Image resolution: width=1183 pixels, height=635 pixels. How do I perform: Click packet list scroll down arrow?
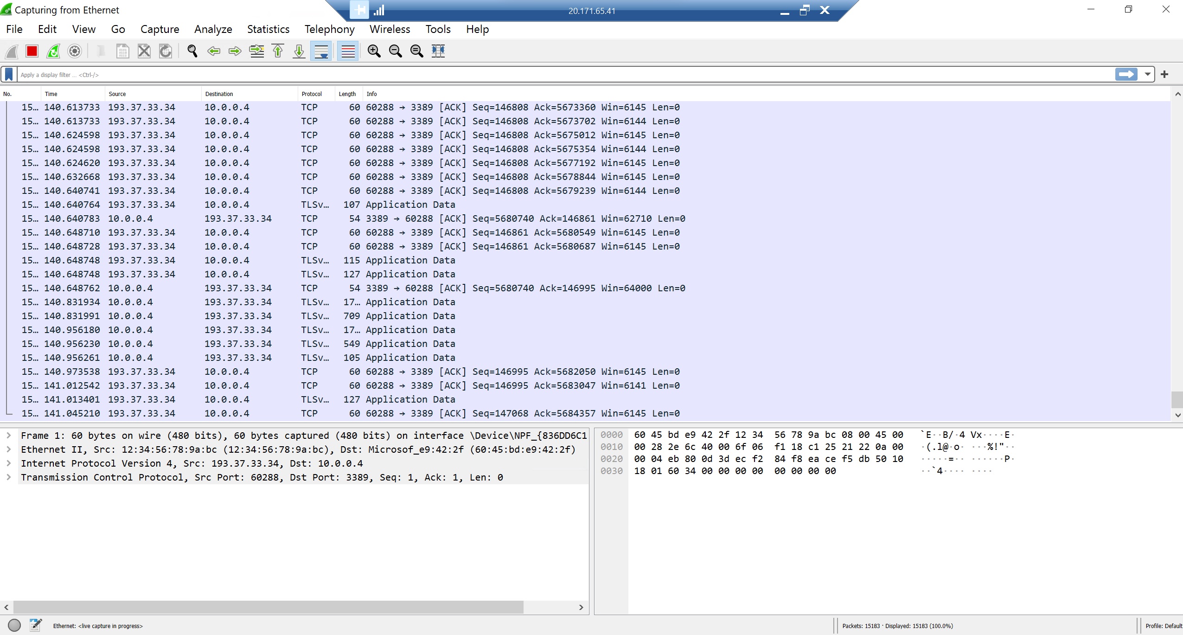click(1177, 415)
